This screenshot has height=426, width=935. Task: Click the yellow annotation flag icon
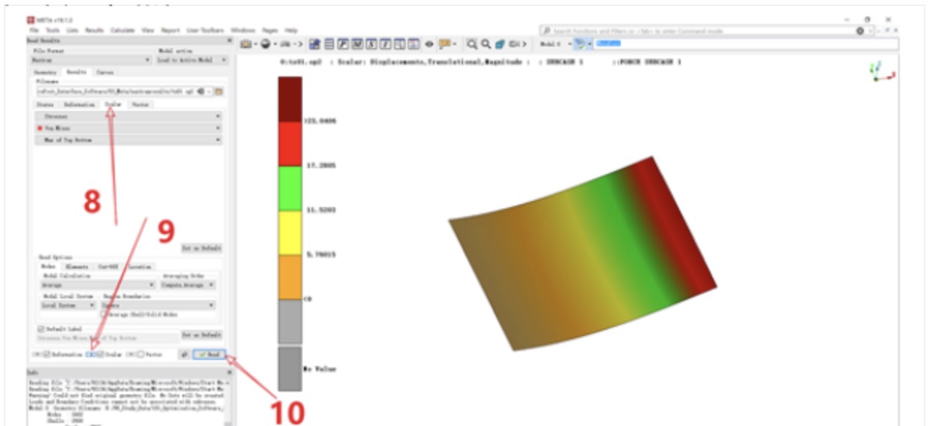(444, 44)
